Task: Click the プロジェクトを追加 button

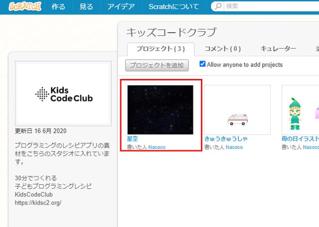Action: point(157,65)
